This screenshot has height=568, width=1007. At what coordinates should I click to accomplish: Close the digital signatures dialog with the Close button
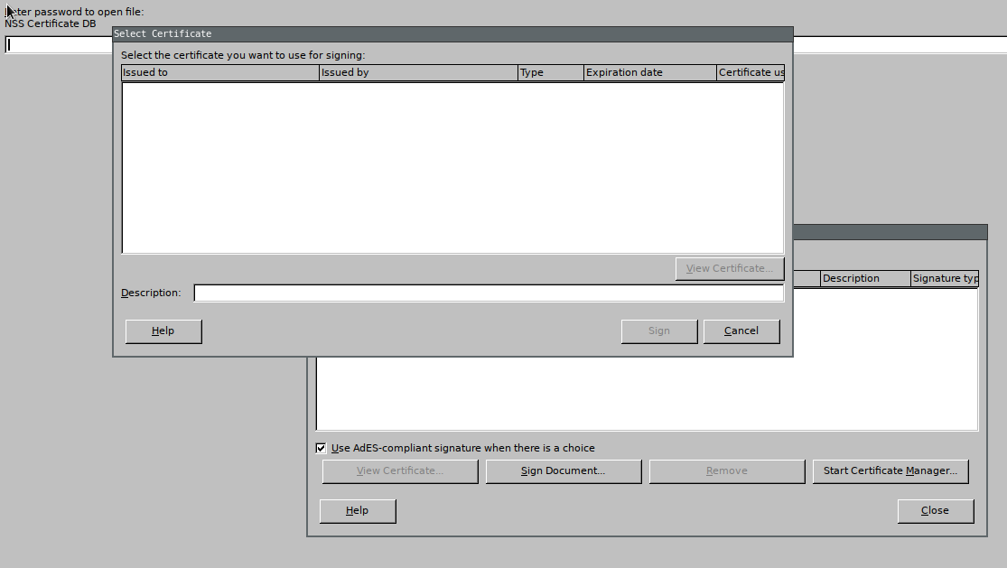point(935,510)
